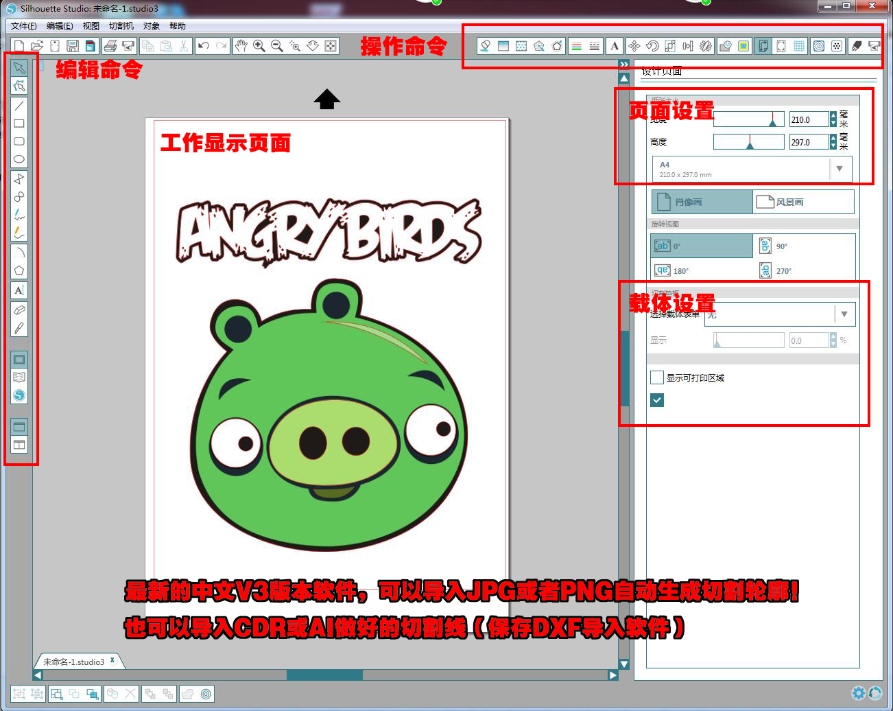Select portrait orientation 肖像画
Screen dimensions: 893x711
coord(702,202)
